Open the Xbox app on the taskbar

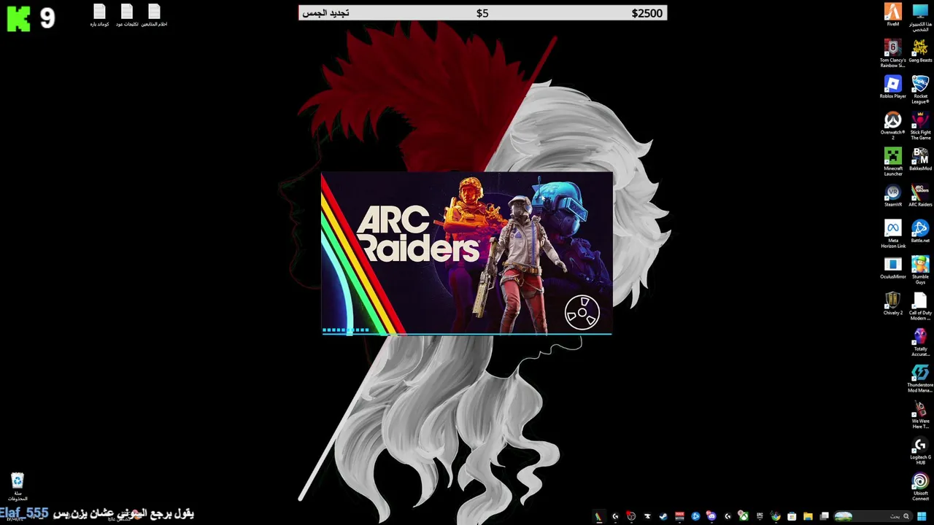click(x=744, y=516)
